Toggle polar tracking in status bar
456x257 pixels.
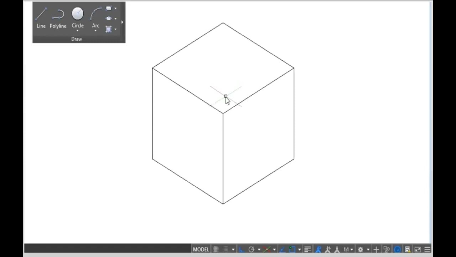(x=252, y=250)
